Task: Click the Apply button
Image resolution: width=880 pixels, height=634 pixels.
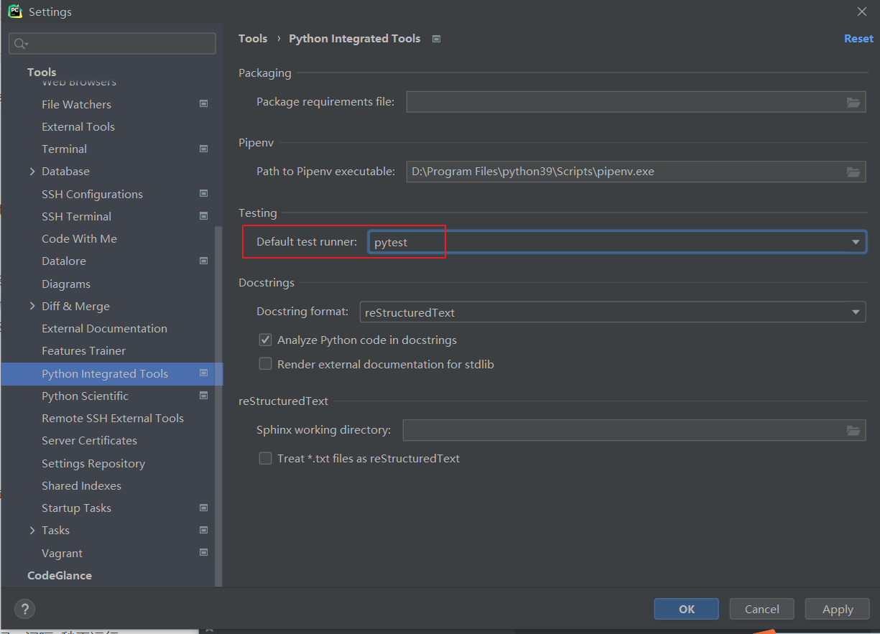Action: 837,609
